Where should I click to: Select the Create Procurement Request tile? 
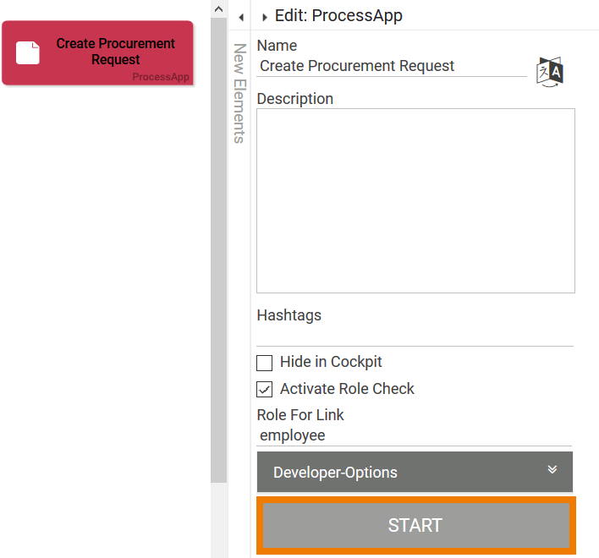[97, 52]
